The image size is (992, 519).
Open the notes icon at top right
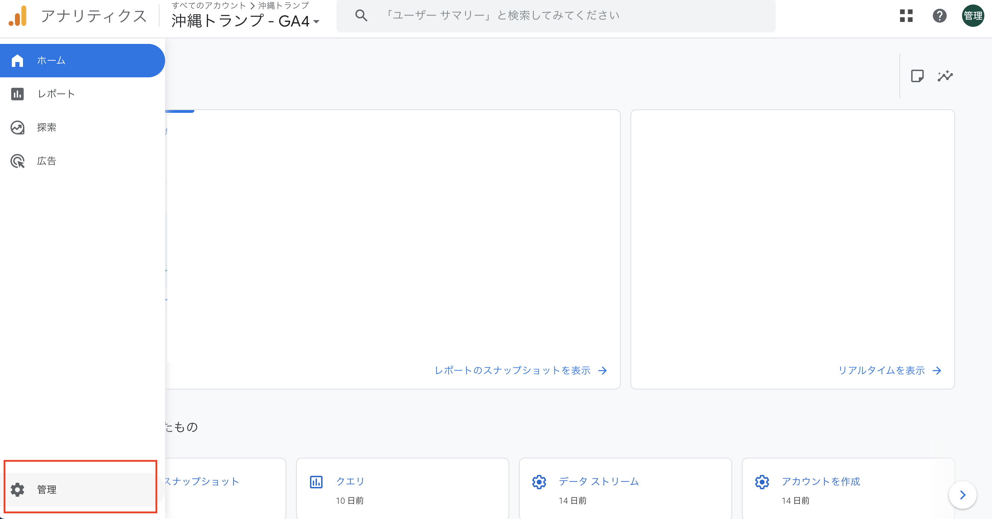click(x=917, y=76)
